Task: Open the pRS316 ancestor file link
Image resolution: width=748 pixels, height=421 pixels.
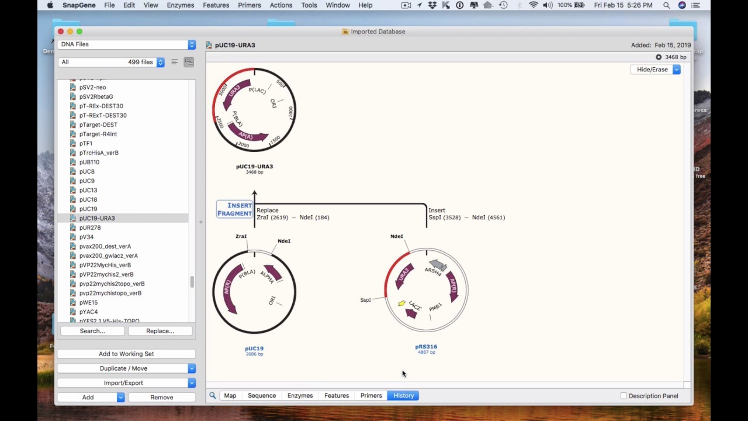Action: click(426, 347)
